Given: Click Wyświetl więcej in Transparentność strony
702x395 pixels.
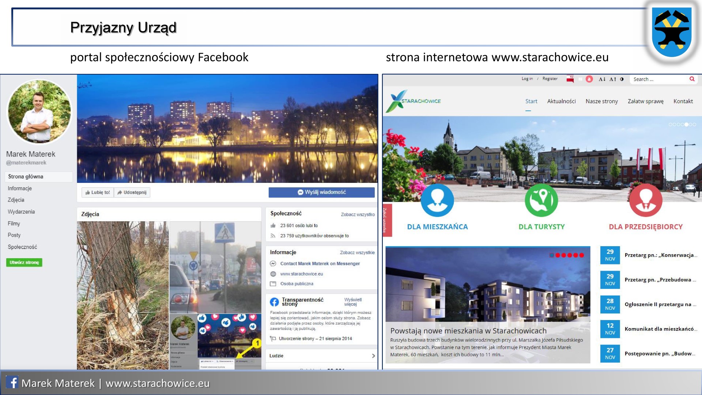Looking at the screenshot, I should point(353,302).
